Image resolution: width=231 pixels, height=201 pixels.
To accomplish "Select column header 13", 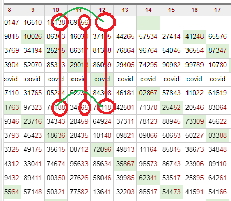I will click(x=125, y=10).
